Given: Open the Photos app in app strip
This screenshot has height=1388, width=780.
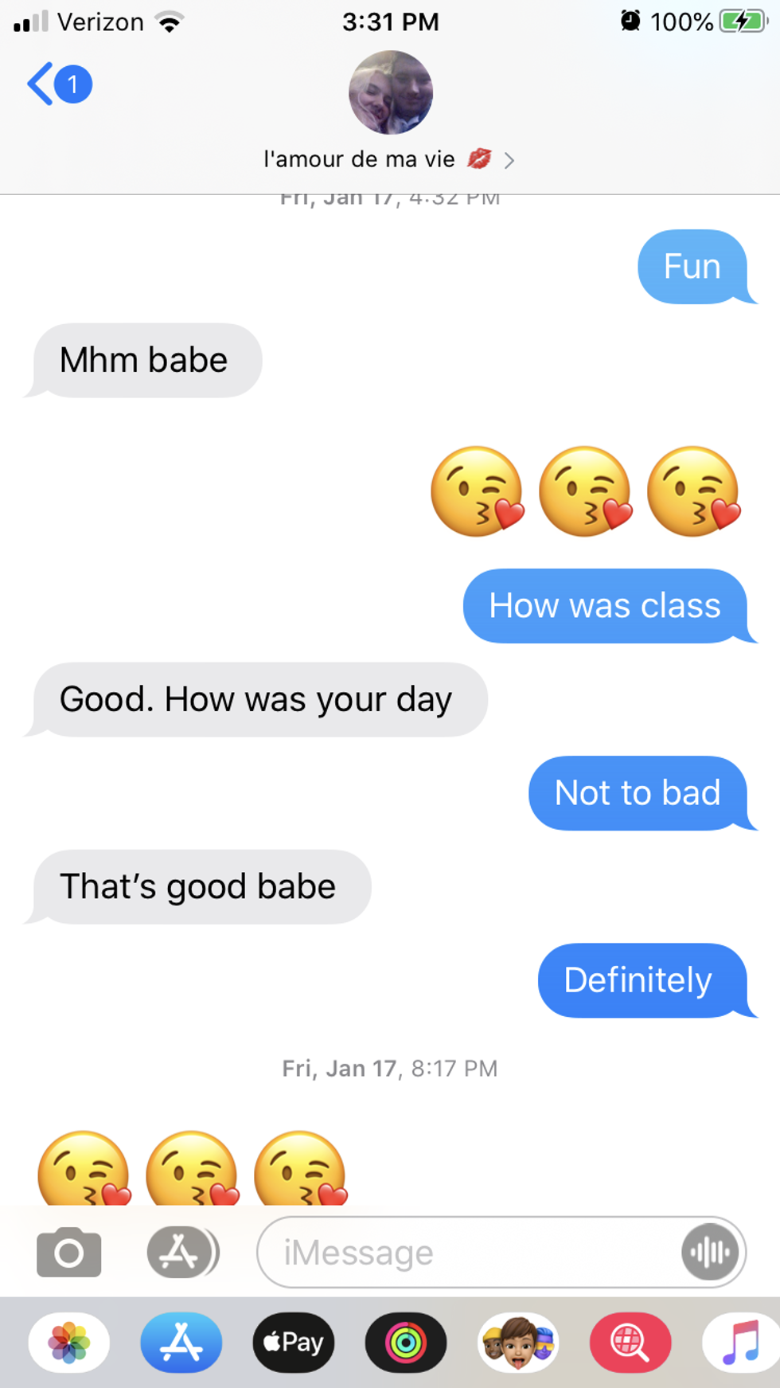Looking at the screenshot, I should (69, 1343).
